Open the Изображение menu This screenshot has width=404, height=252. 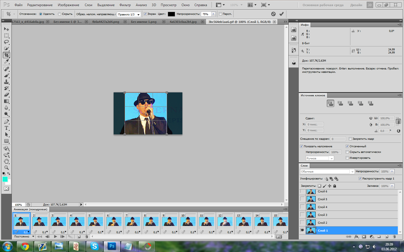click(68, 5)
